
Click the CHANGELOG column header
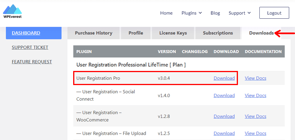(195, 51)
